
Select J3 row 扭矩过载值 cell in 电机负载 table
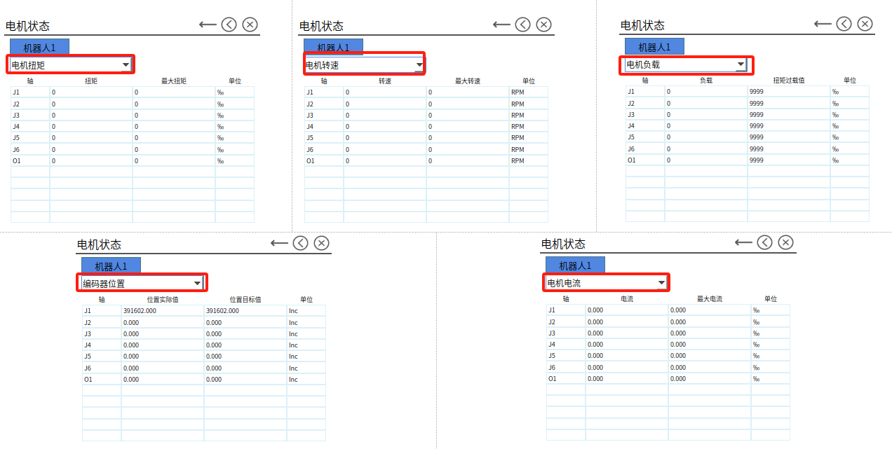pyautogui.click(x=788, y=115)
